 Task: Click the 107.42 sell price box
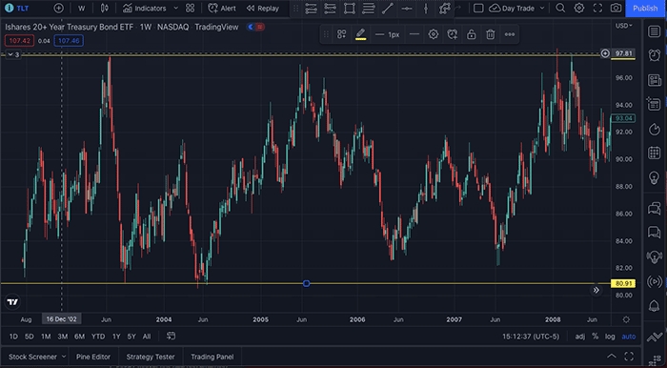pos(19,41)
